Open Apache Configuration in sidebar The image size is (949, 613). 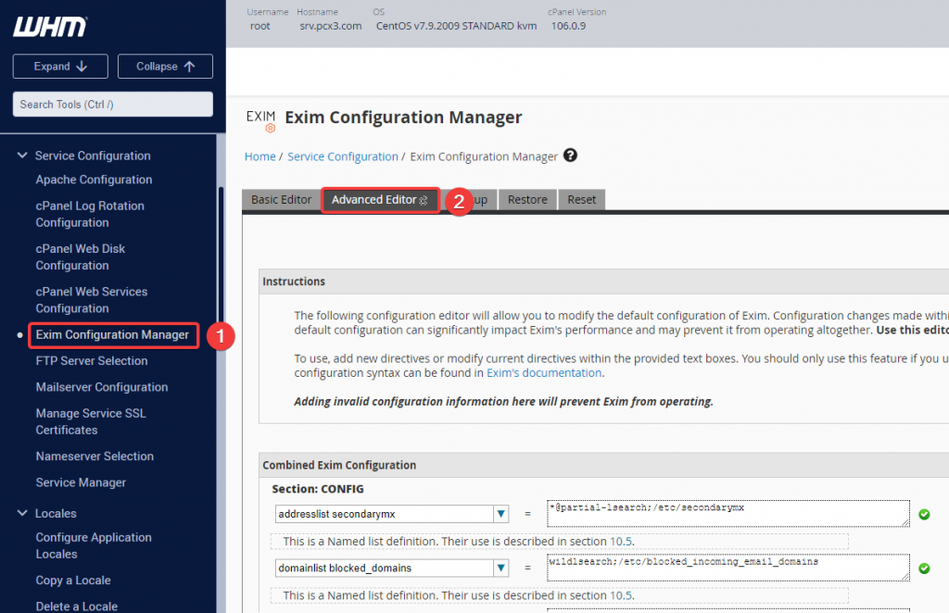pos(94,180)
